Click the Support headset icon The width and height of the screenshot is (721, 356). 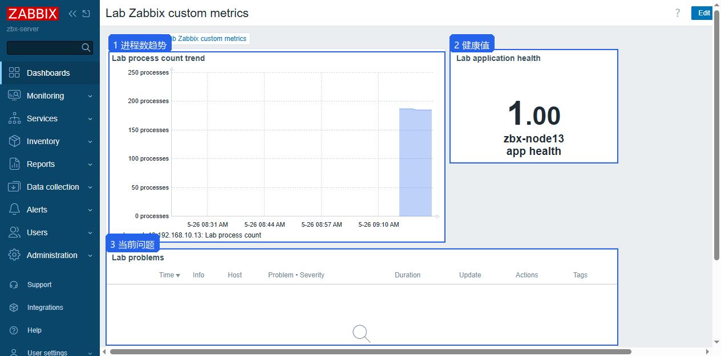pyautogui.click(x=14, y=285)
